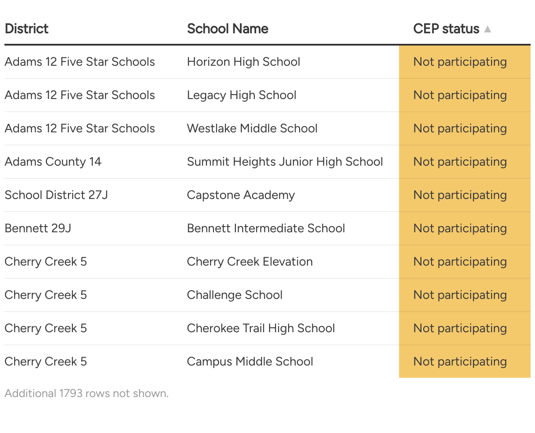Select the Cherry Creek Elevation cell
The image size is (535, 433).
coord(250,262)
